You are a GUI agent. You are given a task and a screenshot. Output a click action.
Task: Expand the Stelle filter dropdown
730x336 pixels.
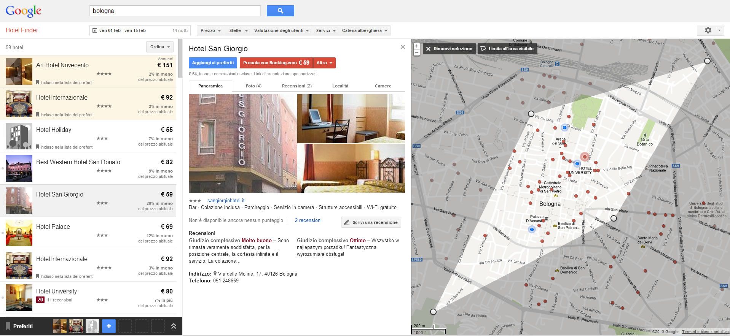(238, 30)
